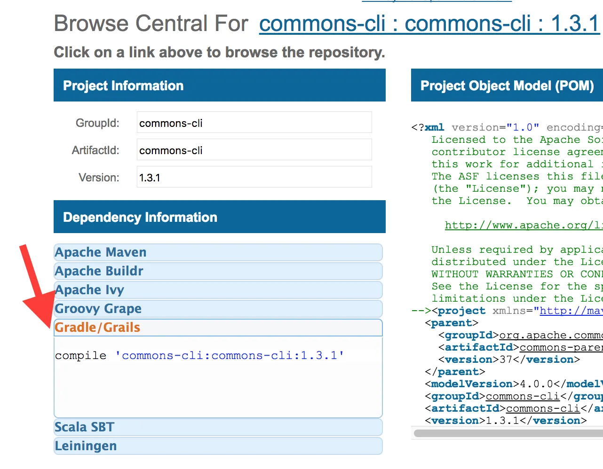Click the commons-cli artifactId link in POM
This screenshot has height=469, width=603.
543,409
